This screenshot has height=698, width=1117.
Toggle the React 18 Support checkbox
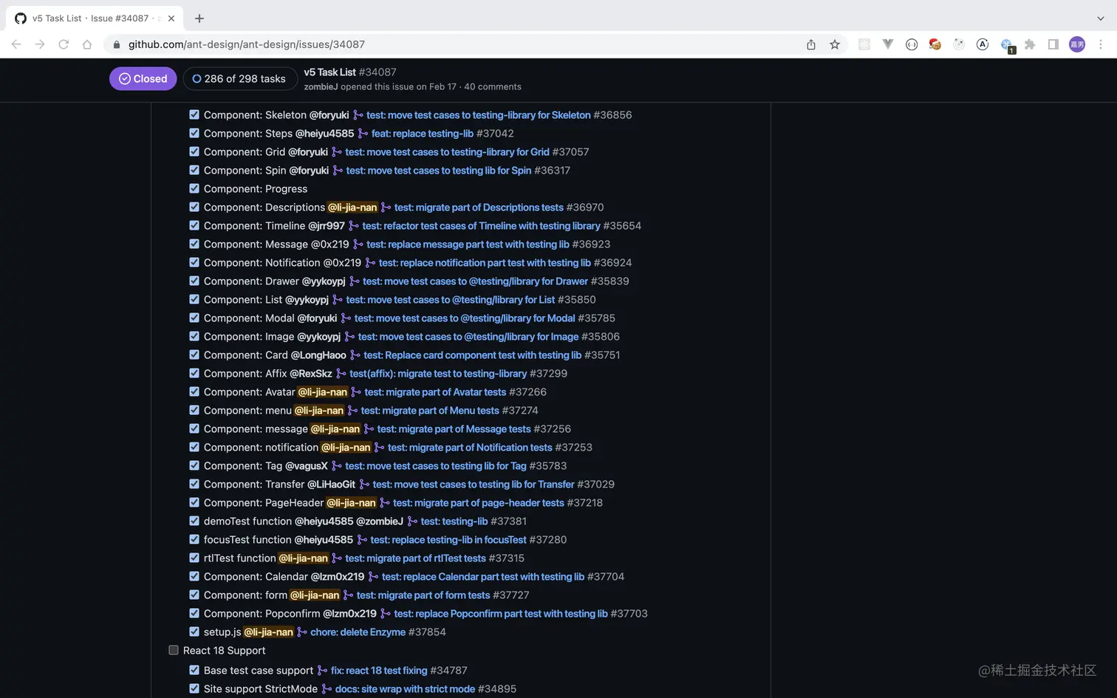(x=174, y=650)
